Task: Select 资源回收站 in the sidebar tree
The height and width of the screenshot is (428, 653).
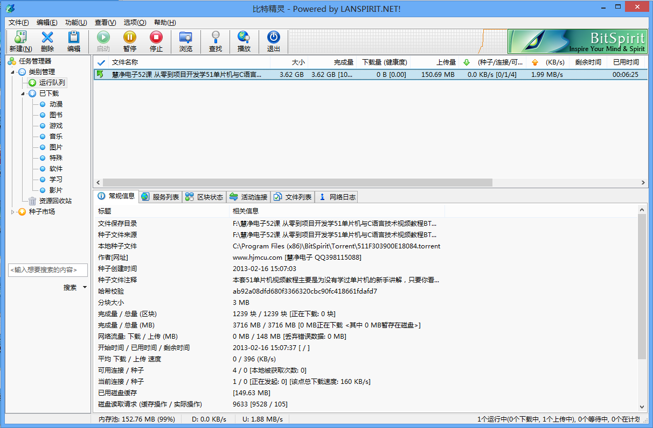Action: coord(55,201)
